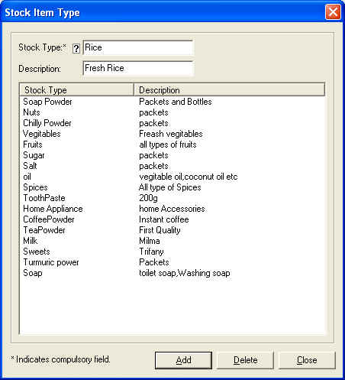This screenshot has width=345, height=380.
Task: Click the Description column header
Action: [x=229, y=89]
